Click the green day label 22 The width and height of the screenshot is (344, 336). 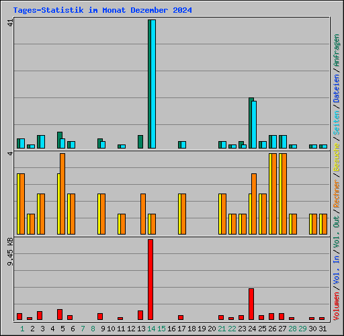[x=232, y=329]
